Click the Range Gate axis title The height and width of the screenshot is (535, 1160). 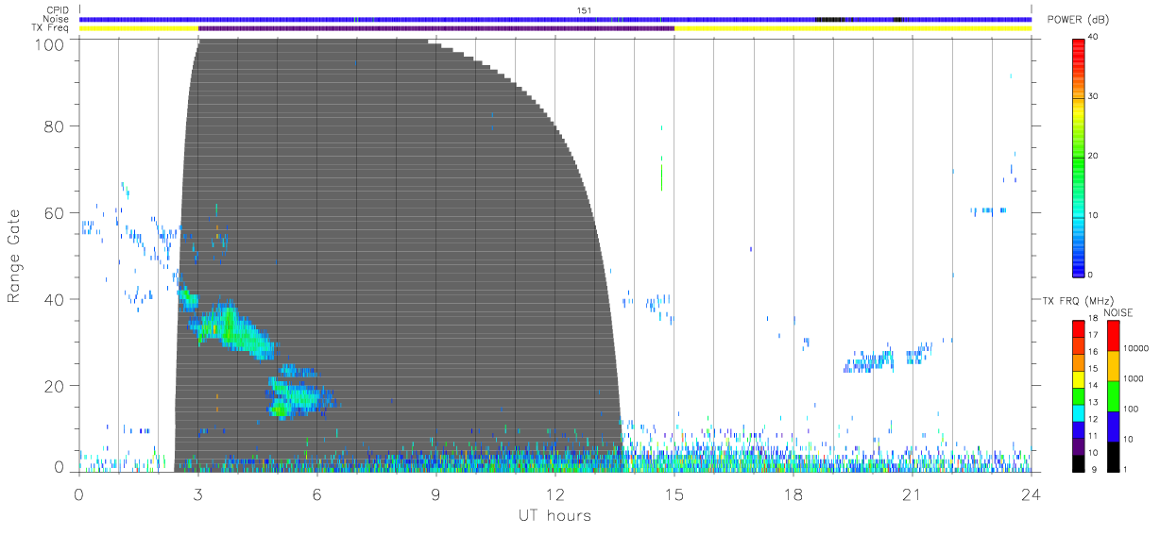pyautogui.click(x=15, y=256)
